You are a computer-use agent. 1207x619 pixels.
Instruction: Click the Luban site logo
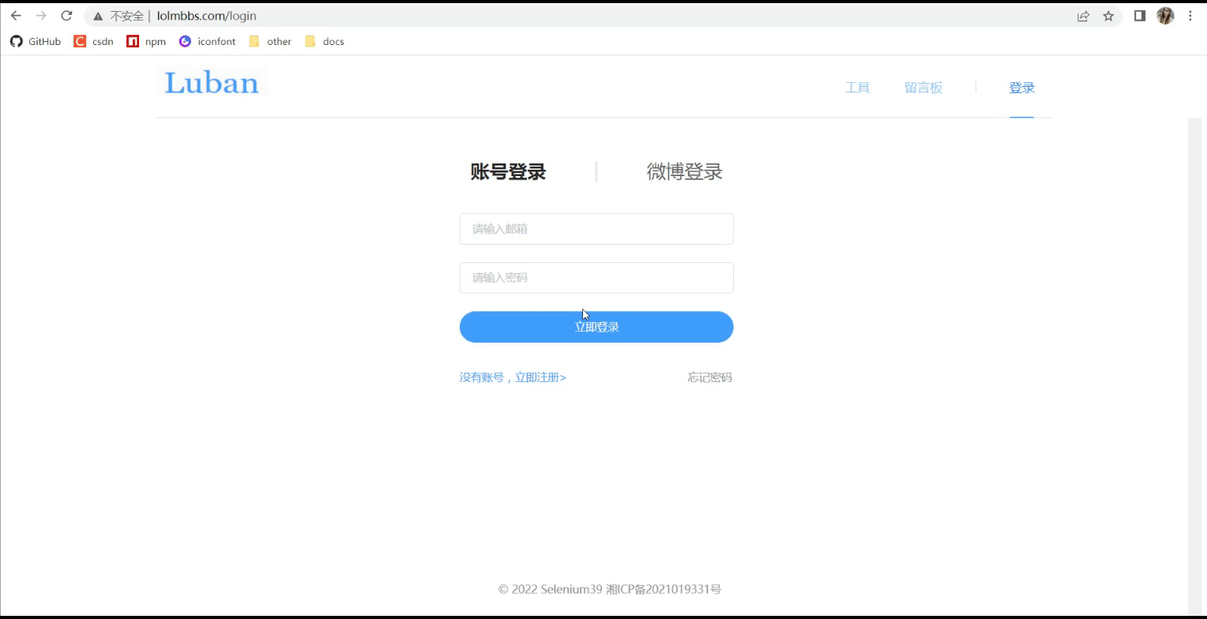211,83
